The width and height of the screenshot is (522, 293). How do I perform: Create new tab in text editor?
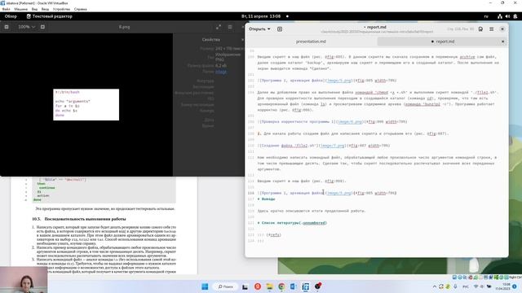click(280, 29)
